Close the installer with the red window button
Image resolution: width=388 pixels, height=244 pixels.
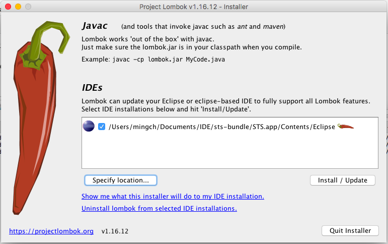[x=8, y=7]
